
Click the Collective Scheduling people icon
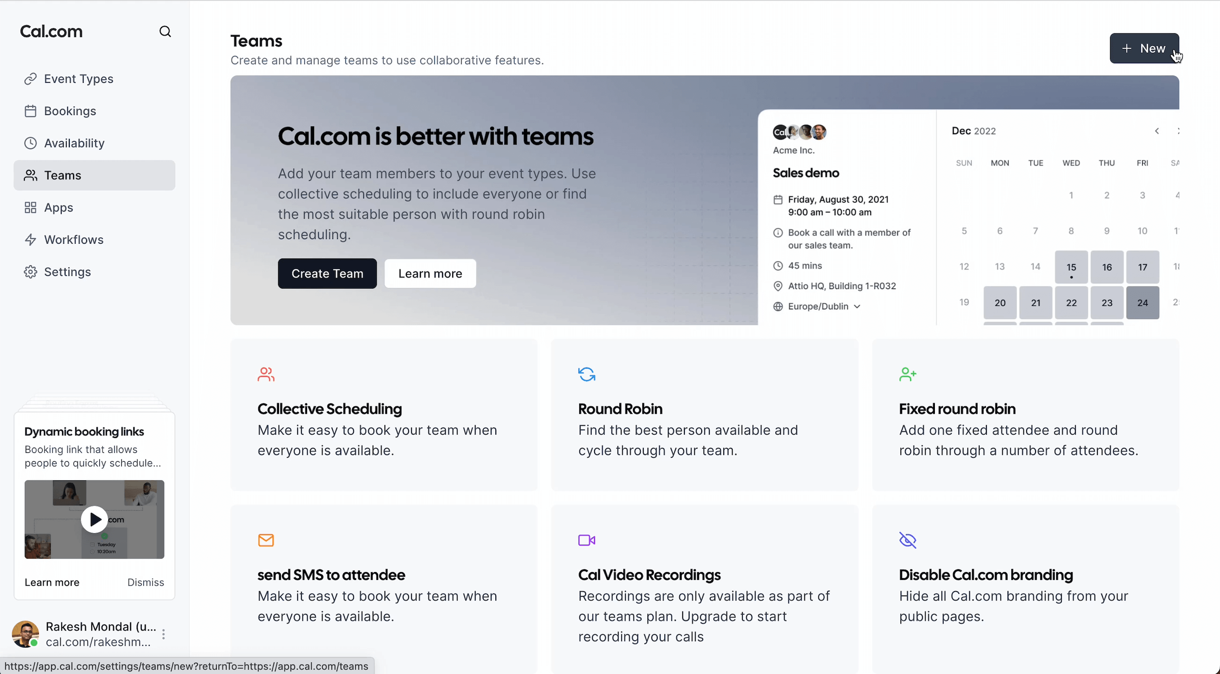pyautogui.click(x=266, y=374)
